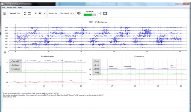
Task: Click the Orientation plot title
Action: point(139,56)
